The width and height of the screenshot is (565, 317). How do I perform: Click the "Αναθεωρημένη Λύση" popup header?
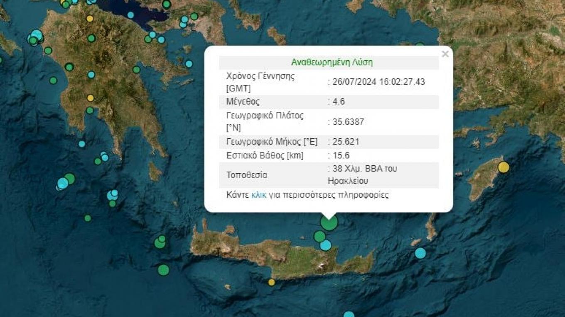click(332, 63)
